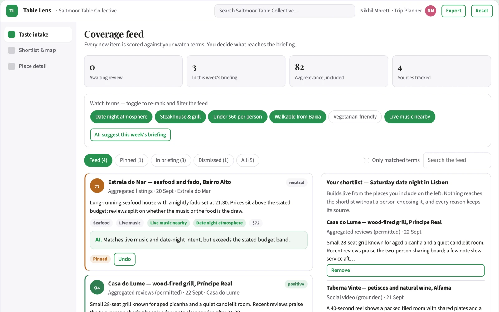Click the green TL app logo
Viewport: 499px width, 312px height.
pos(12,11)
